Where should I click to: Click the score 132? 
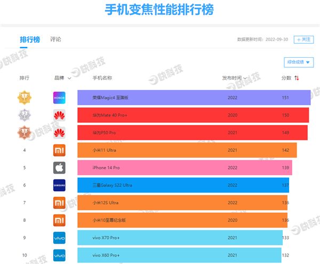[285, 255]
